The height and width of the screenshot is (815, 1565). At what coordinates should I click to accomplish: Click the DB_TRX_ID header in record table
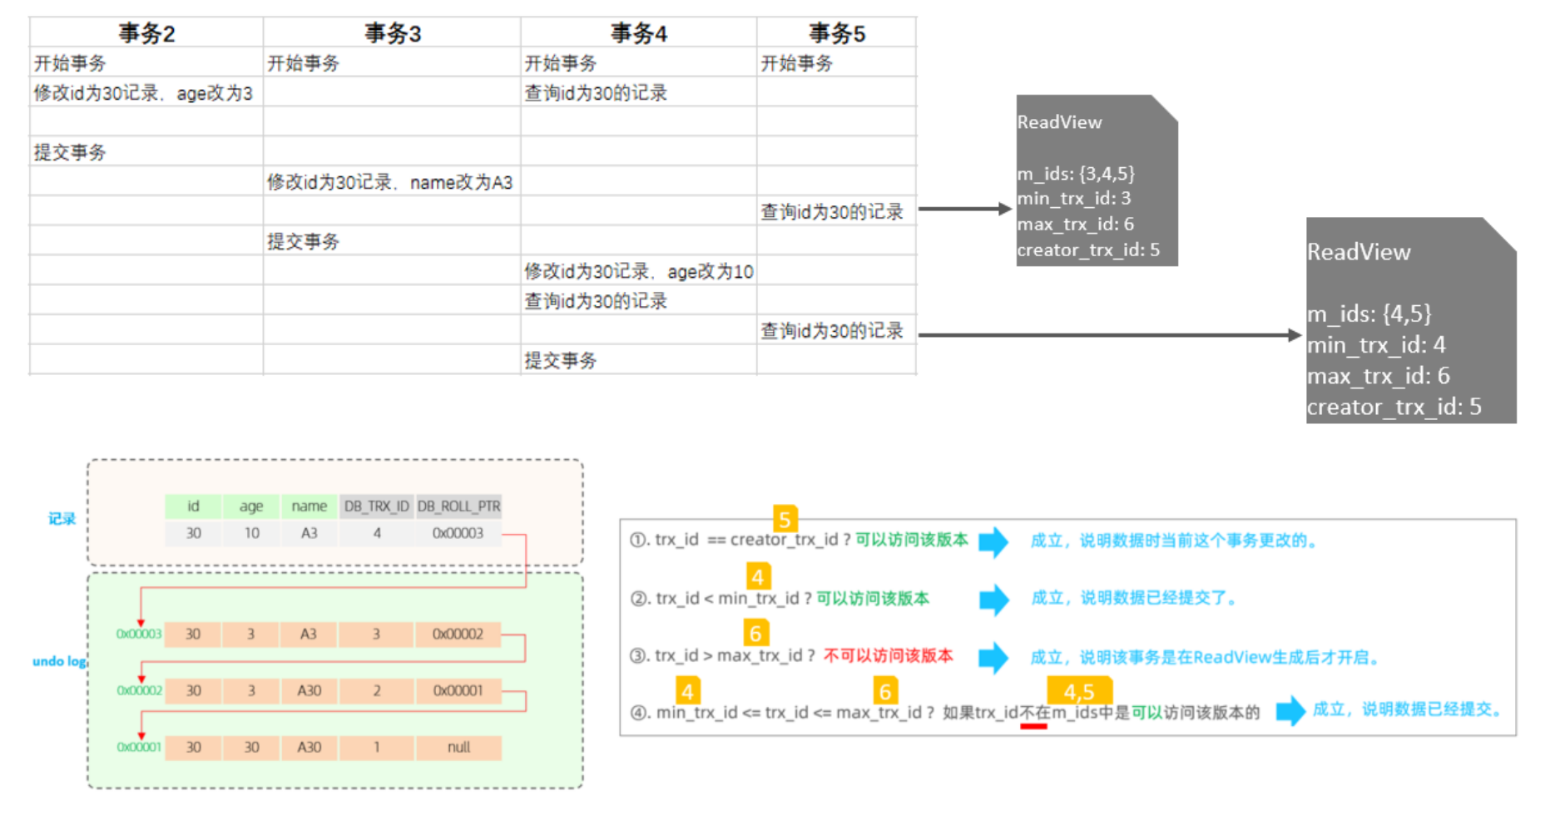pyautogui.click(x=376, y=506)
